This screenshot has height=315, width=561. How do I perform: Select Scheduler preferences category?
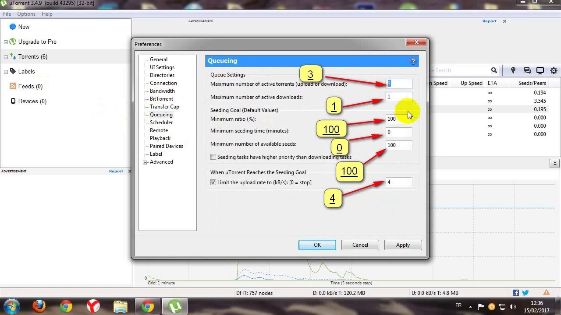[161, 122]
